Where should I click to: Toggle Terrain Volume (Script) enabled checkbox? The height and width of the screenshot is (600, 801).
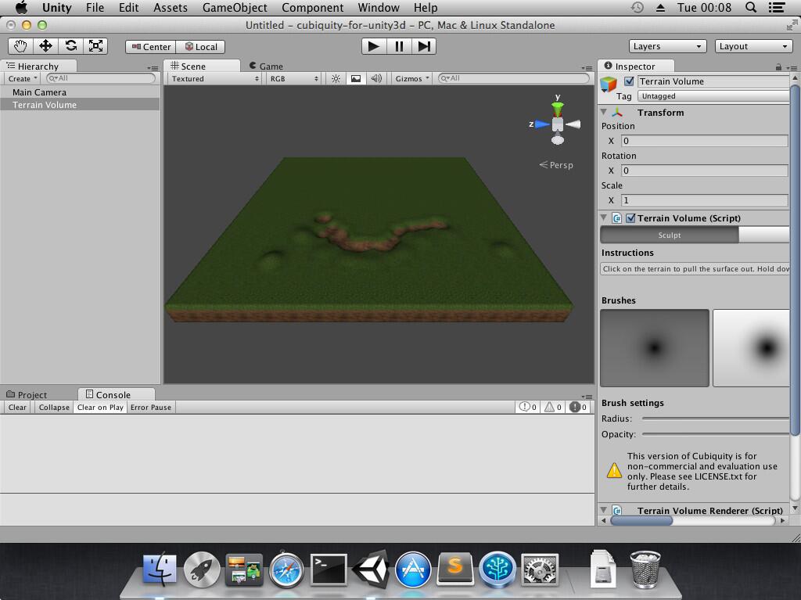click(631, 218)
